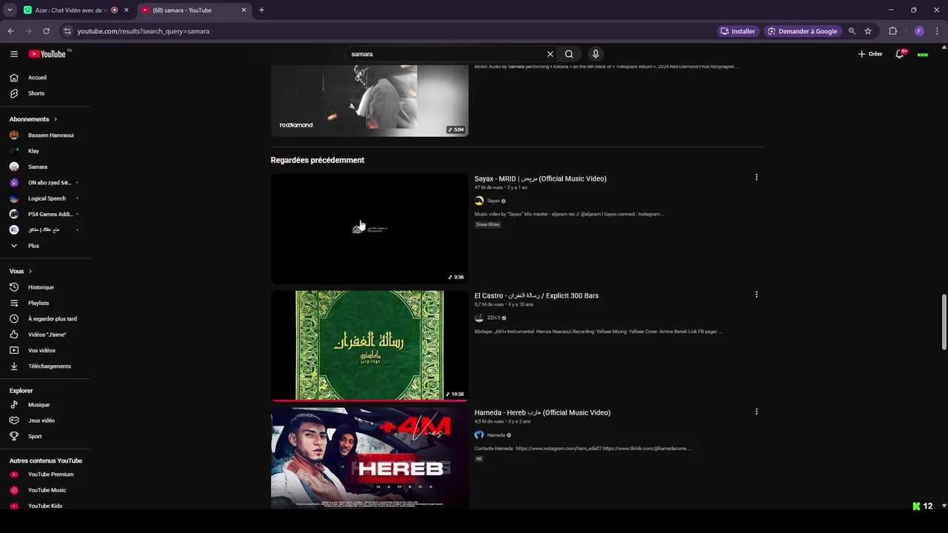The width and height of the screenshot is (948, 533).
Task: Open options menu for Sayax MRID video
Action: tap(756, 178)
